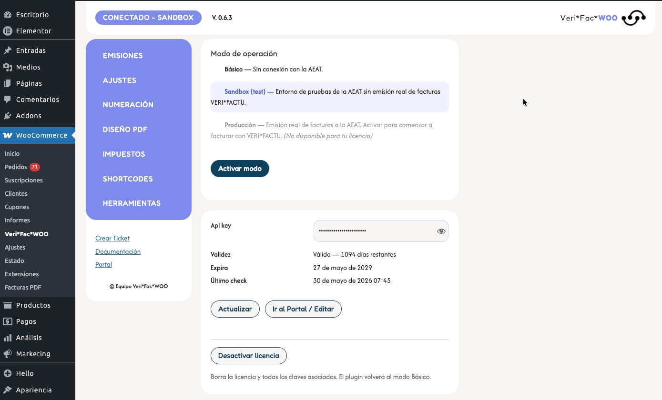Select the Básico operation mode
The image size is (662, 400).
pos(267,70)
